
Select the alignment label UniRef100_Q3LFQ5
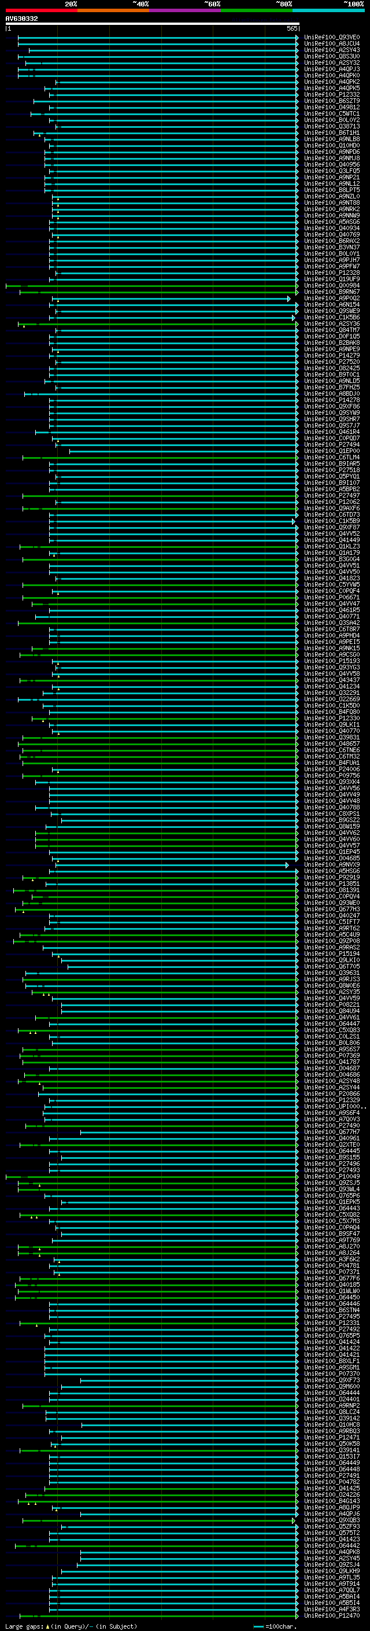[x=332, y=171]
